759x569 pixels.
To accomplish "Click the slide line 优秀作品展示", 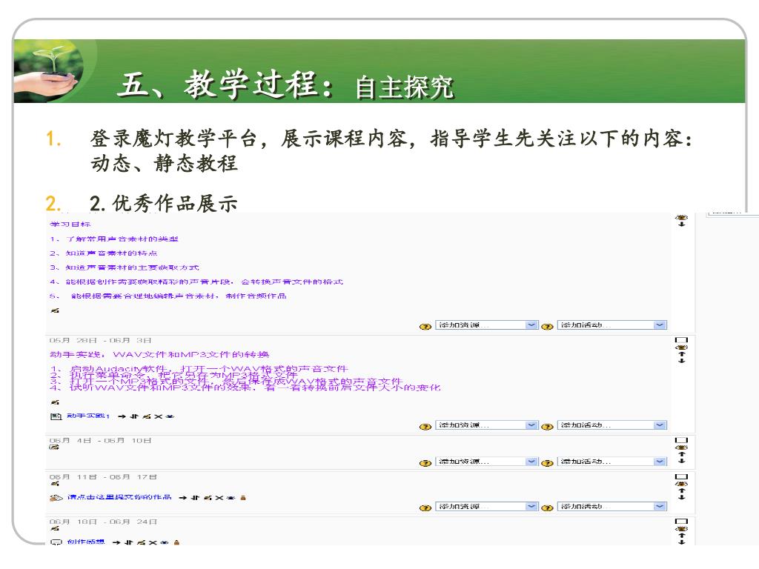I will (x=175, y=203).
